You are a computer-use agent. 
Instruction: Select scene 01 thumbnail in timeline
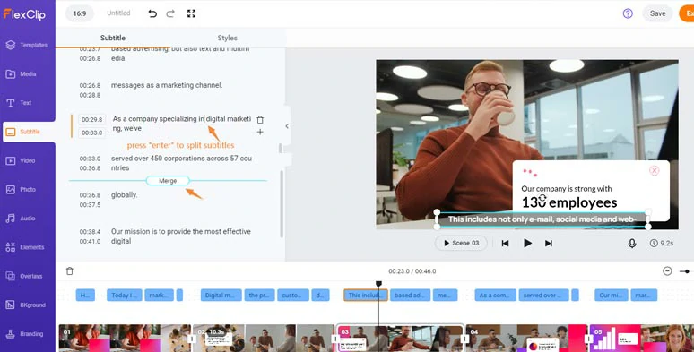[x=125, y=338]
